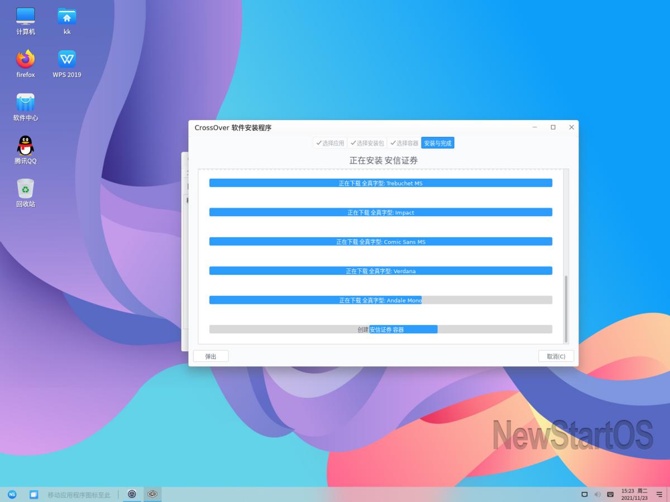Click the Comic Sans MS download progress bar
This screenshot has height=502, width=670.
point(381,242)
